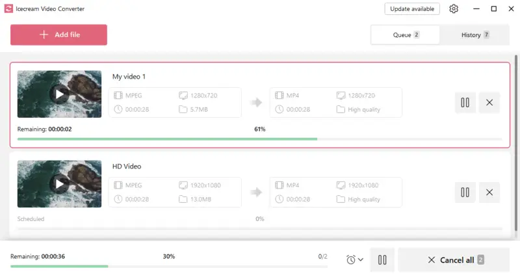Open the alarm clock schedule dropdown

354,259
